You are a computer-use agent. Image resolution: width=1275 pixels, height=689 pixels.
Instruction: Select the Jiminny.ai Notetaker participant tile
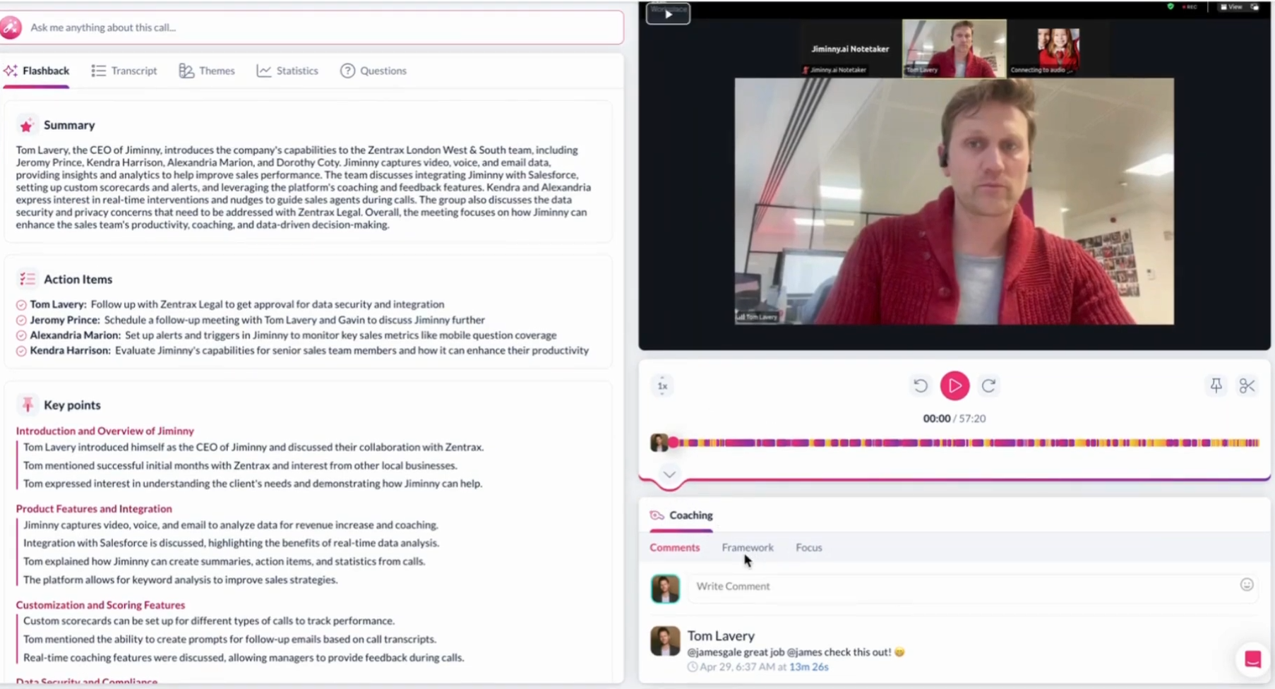tap(849, 50)
